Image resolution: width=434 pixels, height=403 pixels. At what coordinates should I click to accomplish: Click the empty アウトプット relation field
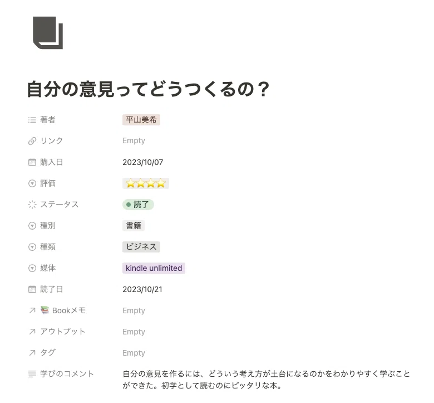pyautogui.click(x=134, y=332)
